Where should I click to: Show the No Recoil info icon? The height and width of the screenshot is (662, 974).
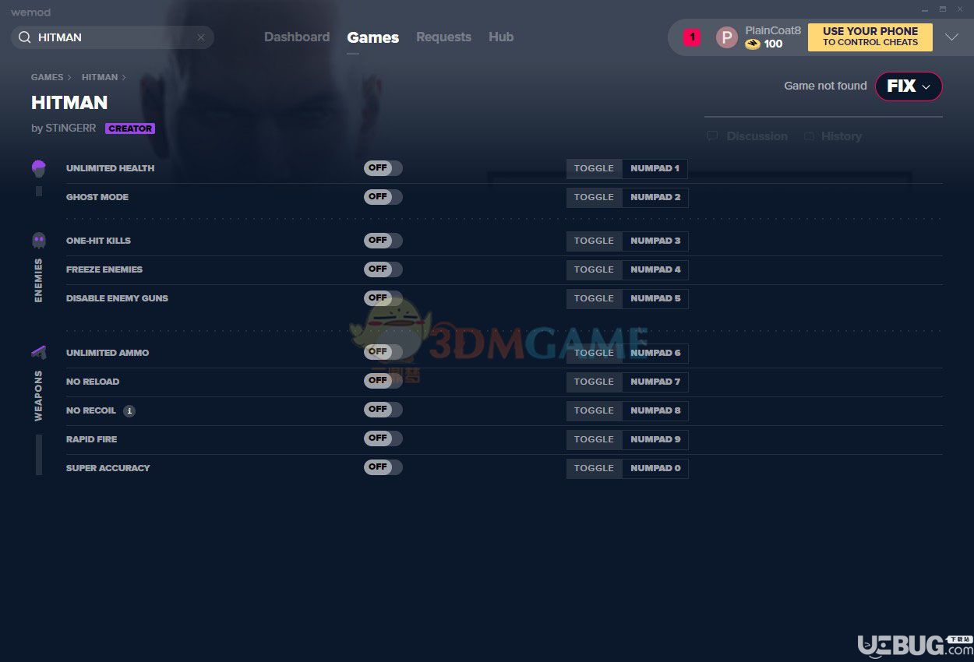[129, 411]
